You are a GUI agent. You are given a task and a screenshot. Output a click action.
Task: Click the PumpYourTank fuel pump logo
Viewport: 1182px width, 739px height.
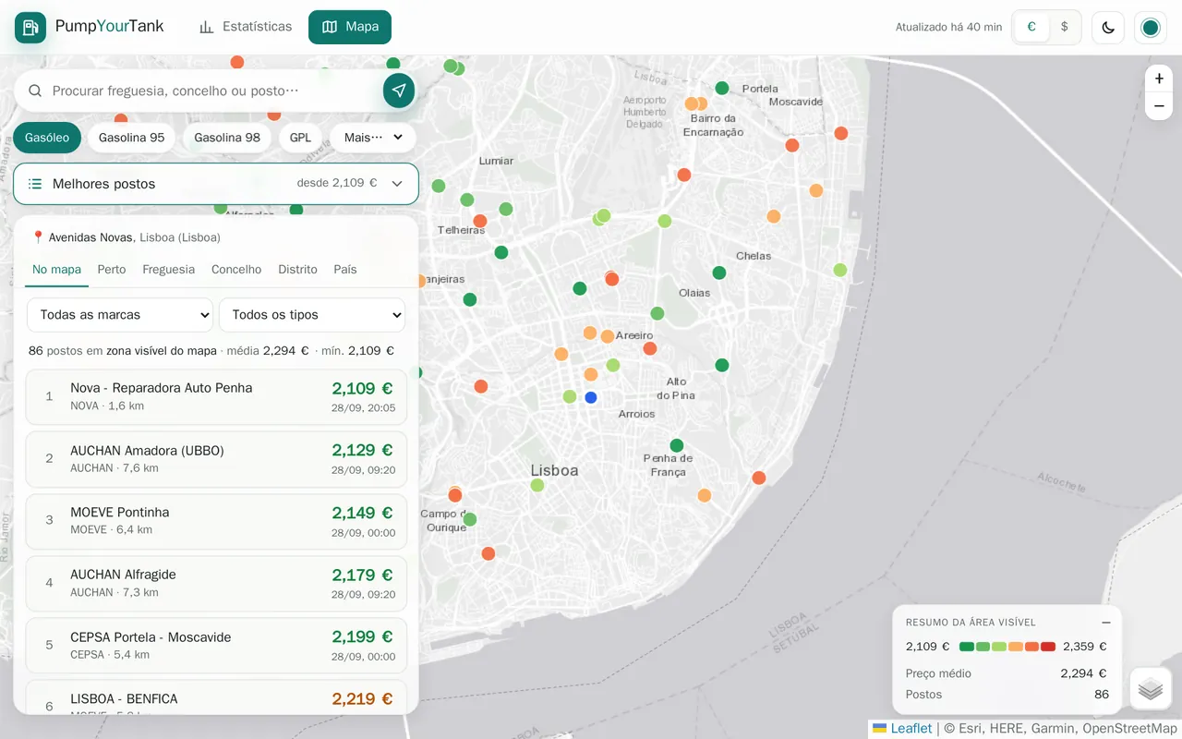pos(30,27)
